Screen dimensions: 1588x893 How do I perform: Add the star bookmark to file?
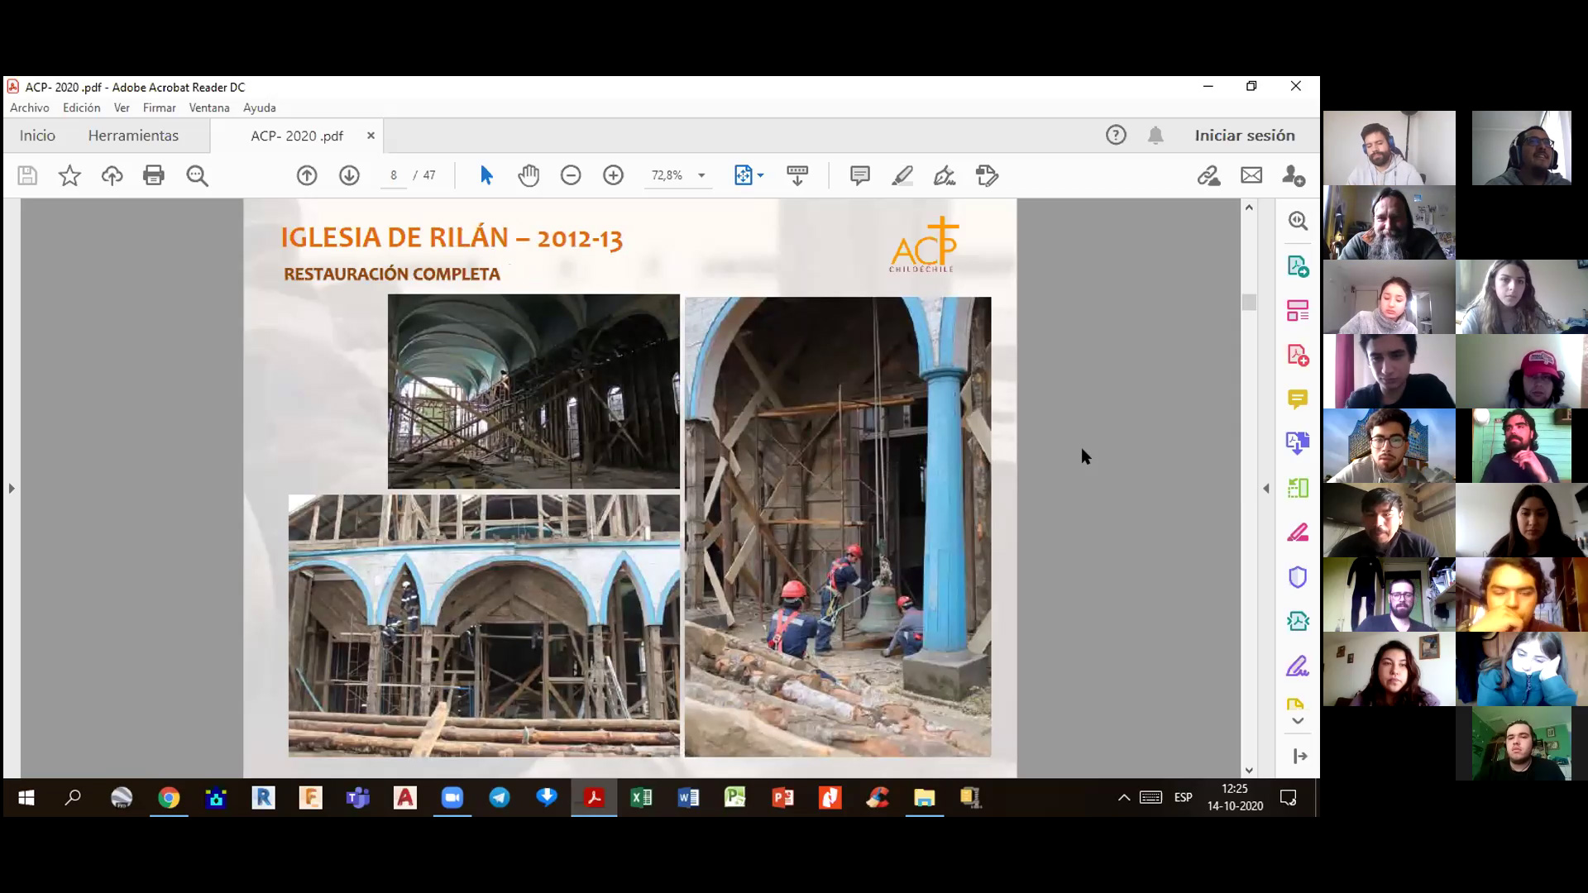coord(69,175)
